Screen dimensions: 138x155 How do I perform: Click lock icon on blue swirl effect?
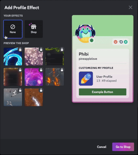(20, 49)
